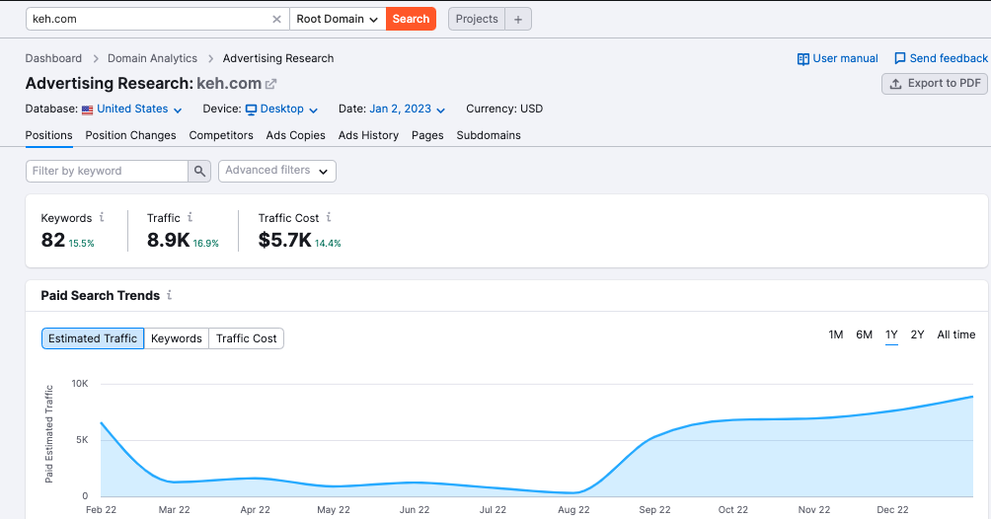Add a new project with plus icon
This screenshot has width=991, height=519.
(518, 19)
